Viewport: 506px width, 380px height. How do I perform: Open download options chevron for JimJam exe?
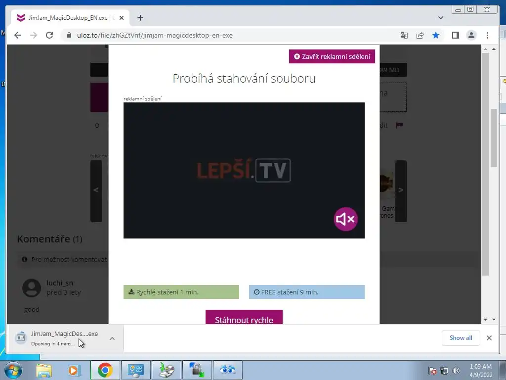coord(112,338)
